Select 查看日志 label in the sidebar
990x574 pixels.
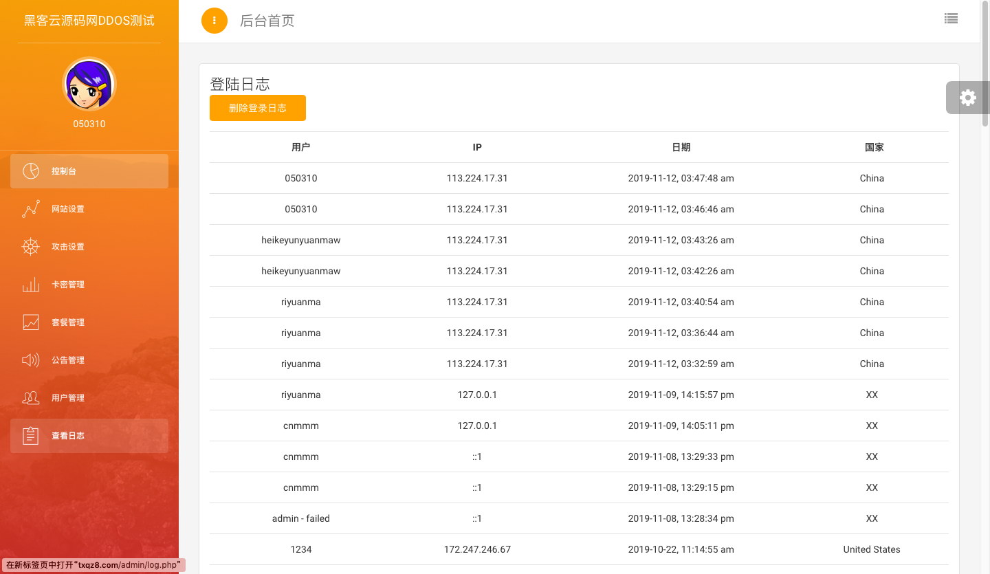click(x=68, y=436)
